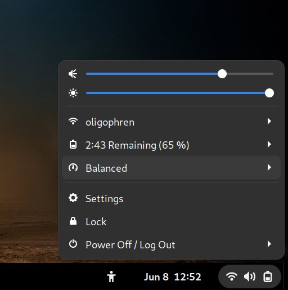Click the Settings gear icon
The height and width of the screenshot is (290, 288).
pos(73,198)
